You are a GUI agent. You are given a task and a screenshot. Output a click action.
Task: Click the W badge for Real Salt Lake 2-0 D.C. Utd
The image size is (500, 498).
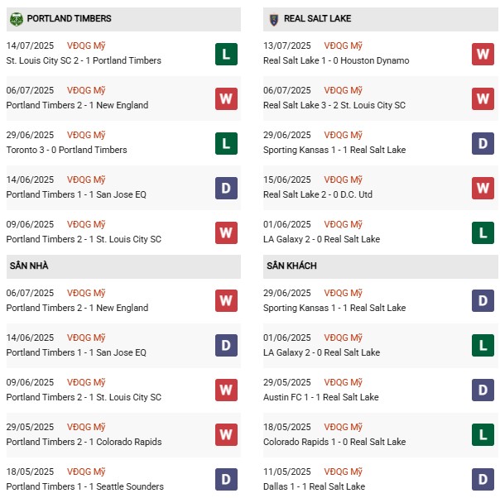tap(483, 188)
